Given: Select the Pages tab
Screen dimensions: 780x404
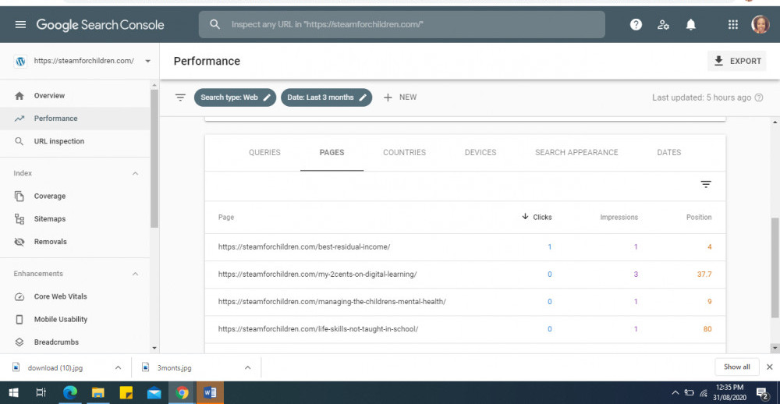Looking at the screenshot, I should (331, 152).
